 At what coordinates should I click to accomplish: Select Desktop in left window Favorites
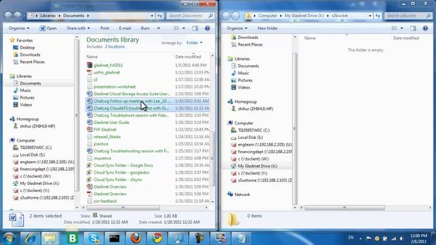[x=27, y=48]
